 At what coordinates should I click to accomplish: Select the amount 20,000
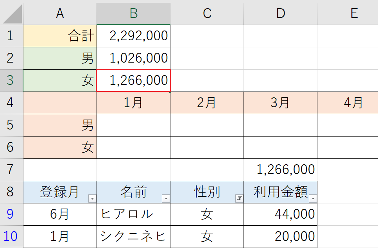[281, 237]
